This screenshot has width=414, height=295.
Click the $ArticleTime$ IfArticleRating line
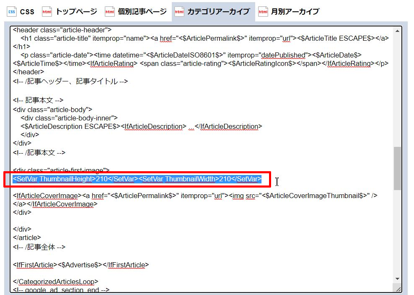(x=201, y=63)
